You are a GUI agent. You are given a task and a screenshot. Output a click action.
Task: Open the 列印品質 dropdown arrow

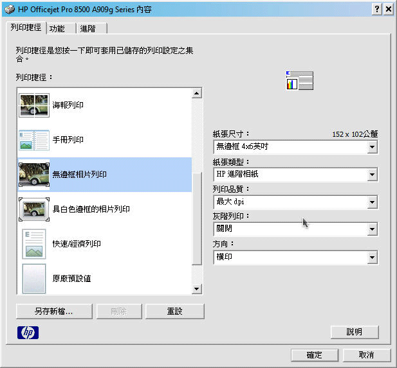[372, 202]
